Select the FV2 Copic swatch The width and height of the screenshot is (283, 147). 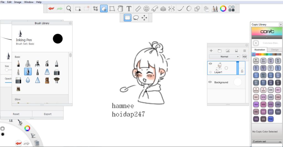click(270, 119)
